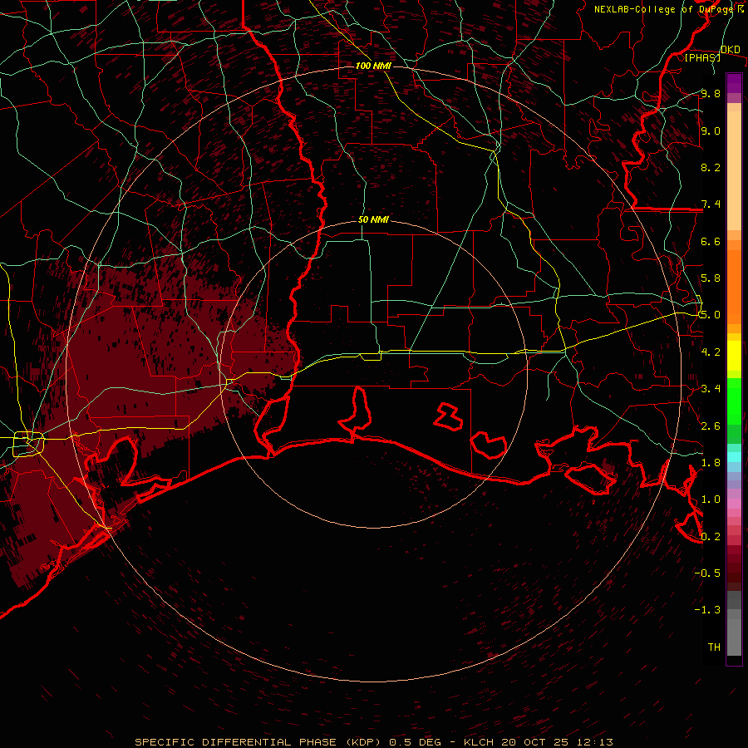Click the cyan segment of the color bar
This screenshot has width=748, height=748.
pyautogui.click(x=734, y=457)
